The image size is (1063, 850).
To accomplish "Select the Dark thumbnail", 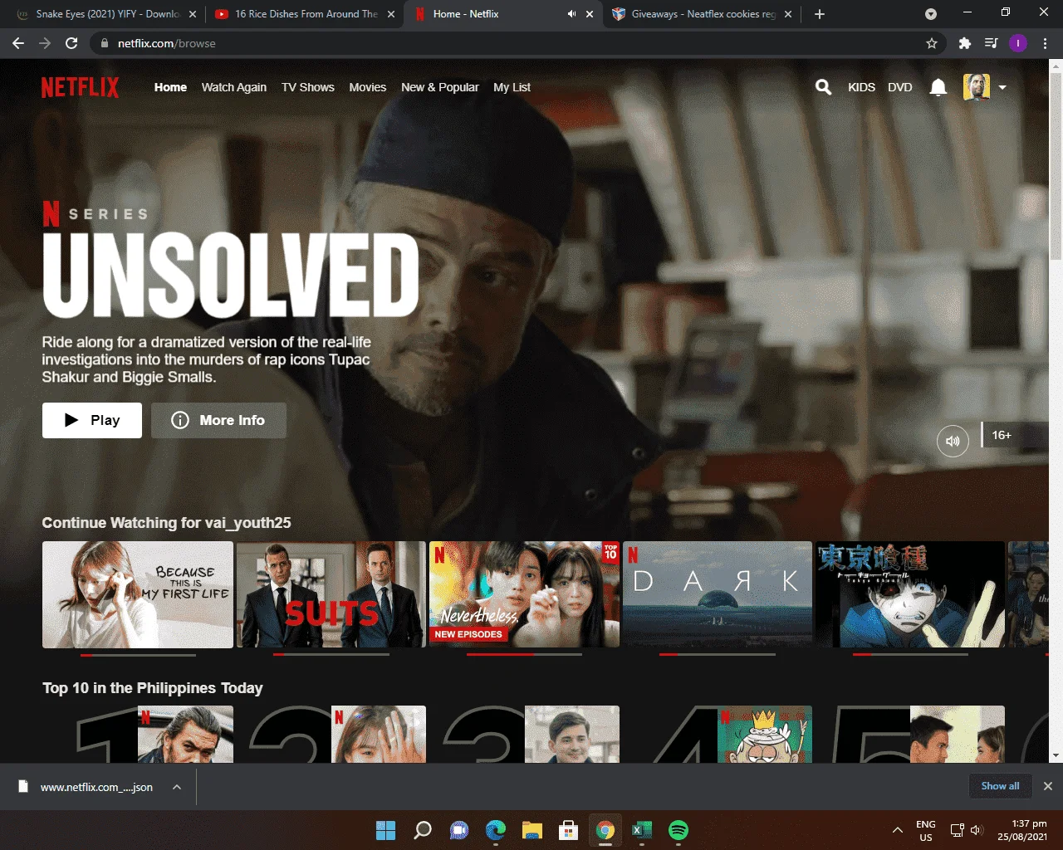I will pos(718,594).
